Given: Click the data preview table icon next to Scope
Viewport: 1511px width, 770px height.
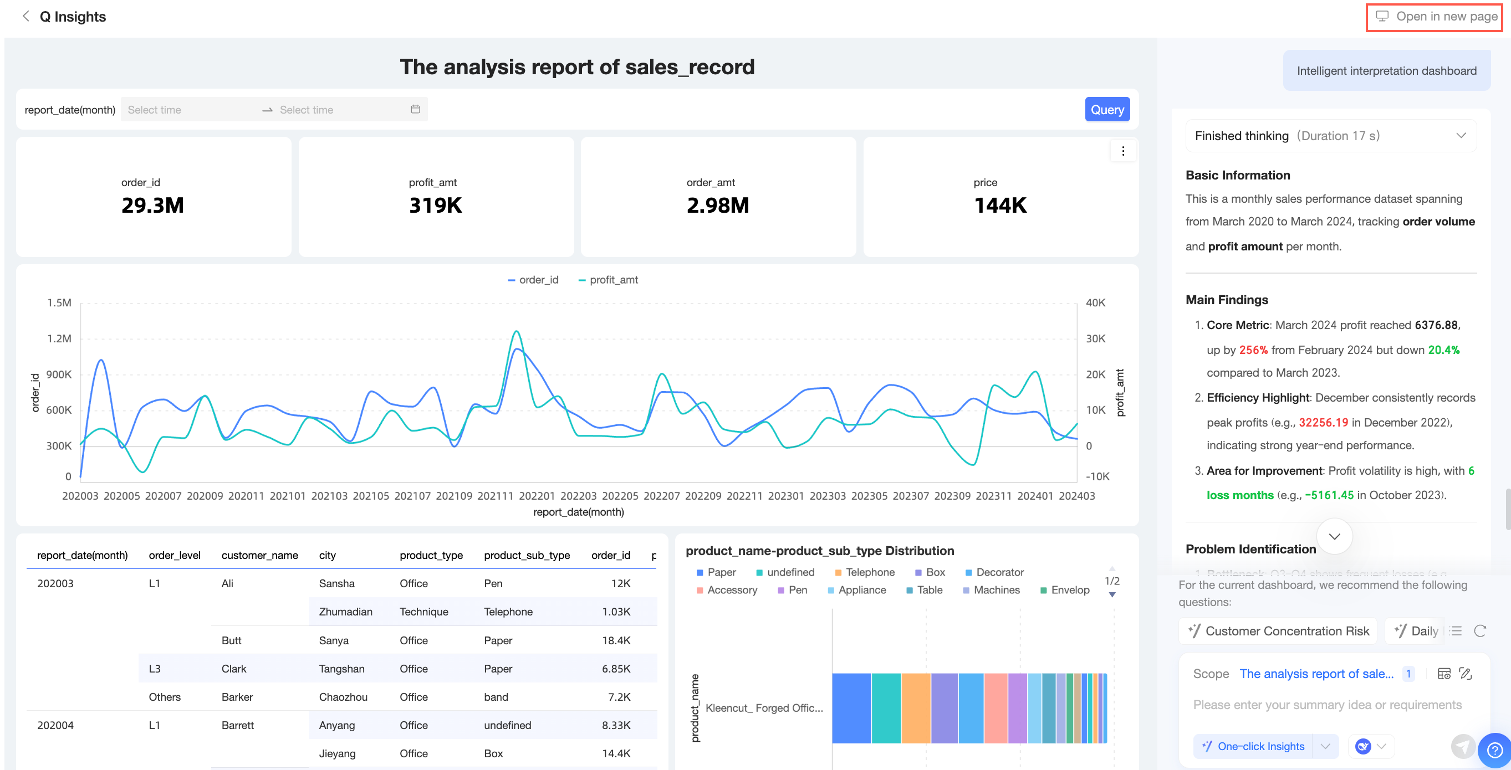Looking at the screenshot, I should pos(1443,673).
